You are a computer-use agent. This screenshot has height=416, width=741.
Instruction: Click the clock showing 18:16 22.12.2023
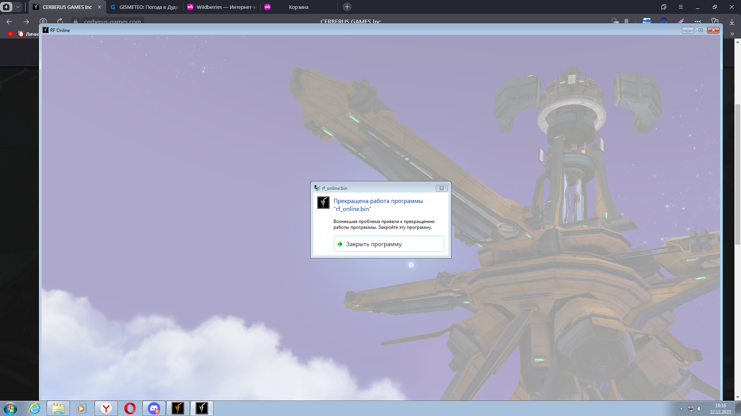pos(720,409)
